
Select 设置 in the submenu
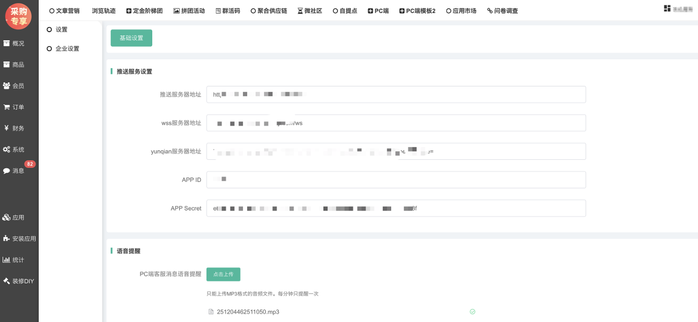[x=61, y=30]
